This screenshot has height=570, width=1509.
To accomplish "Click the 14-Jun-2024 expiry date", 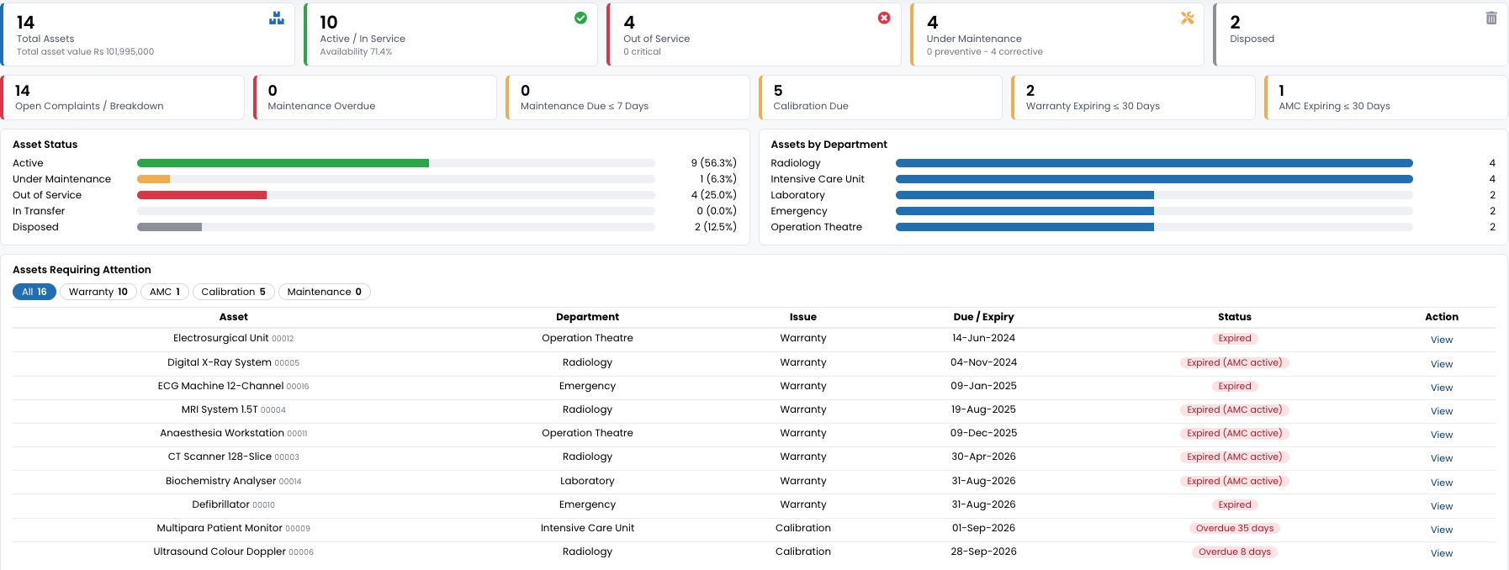I will coord(983,338).
